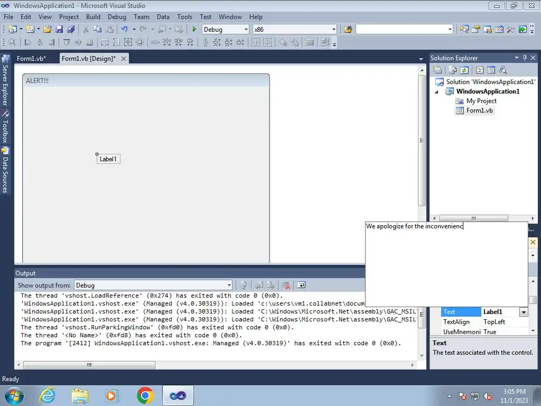Open Internet Explorer from the taskbar
The image size is (541, 406).
tap(47, 395)
